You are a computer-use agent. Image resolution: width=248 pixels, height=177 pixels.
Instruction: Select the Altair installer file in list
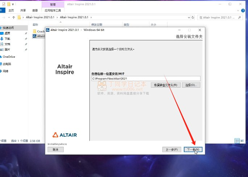tap(39, 36)
